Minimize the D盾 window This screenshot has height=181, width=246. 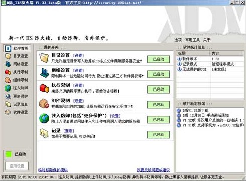tap(232, 3)
